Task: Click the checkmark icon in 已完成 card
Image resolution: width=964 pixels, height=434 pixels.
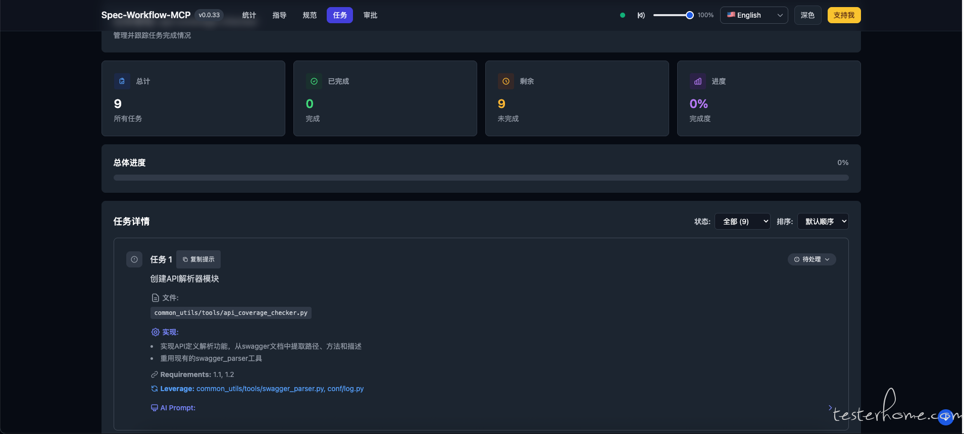Action: coord(314,81)
